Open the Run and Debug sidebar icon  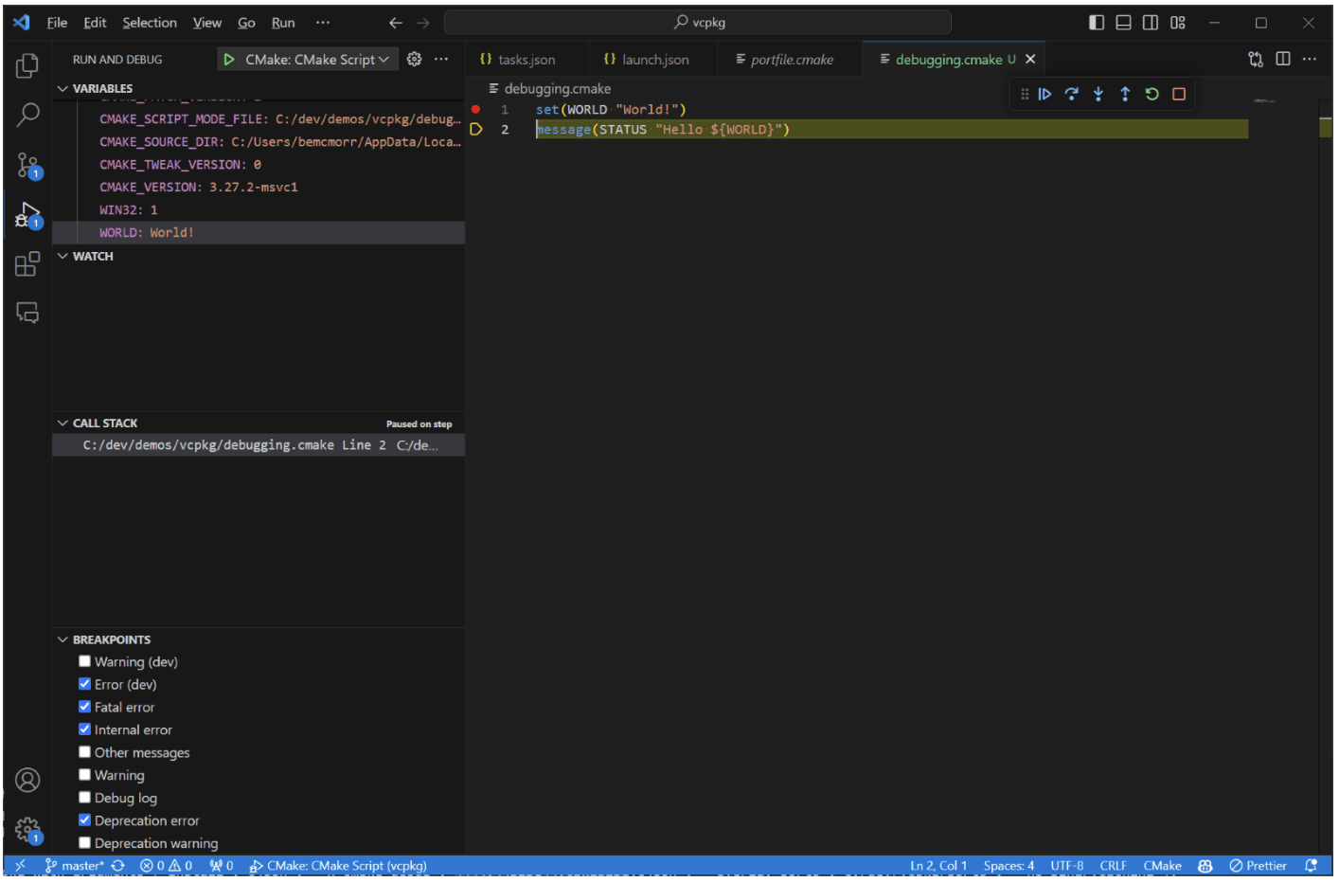tap(27, 214)
